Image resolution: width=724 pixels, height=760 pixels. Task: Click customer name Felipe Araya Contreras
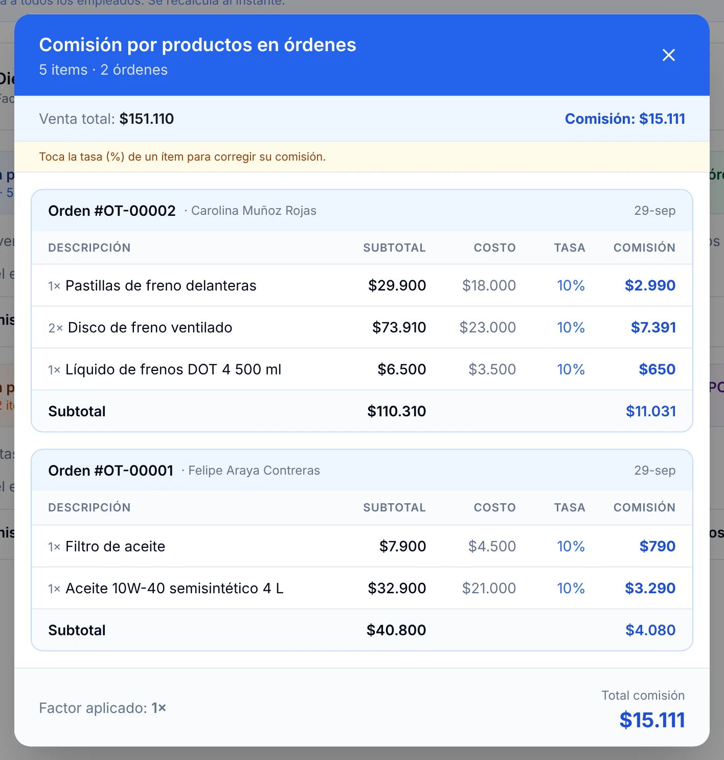(x=254, y=471)
